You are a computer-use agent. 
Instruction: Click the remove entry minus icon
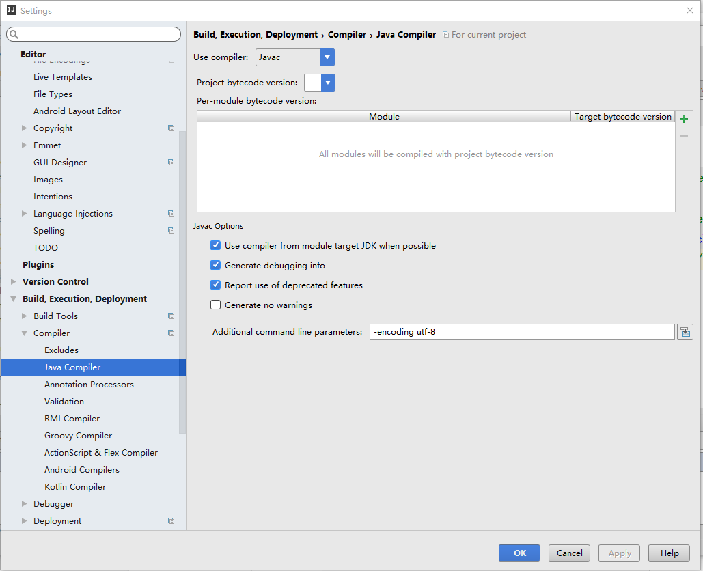click(x=683, y=135)
